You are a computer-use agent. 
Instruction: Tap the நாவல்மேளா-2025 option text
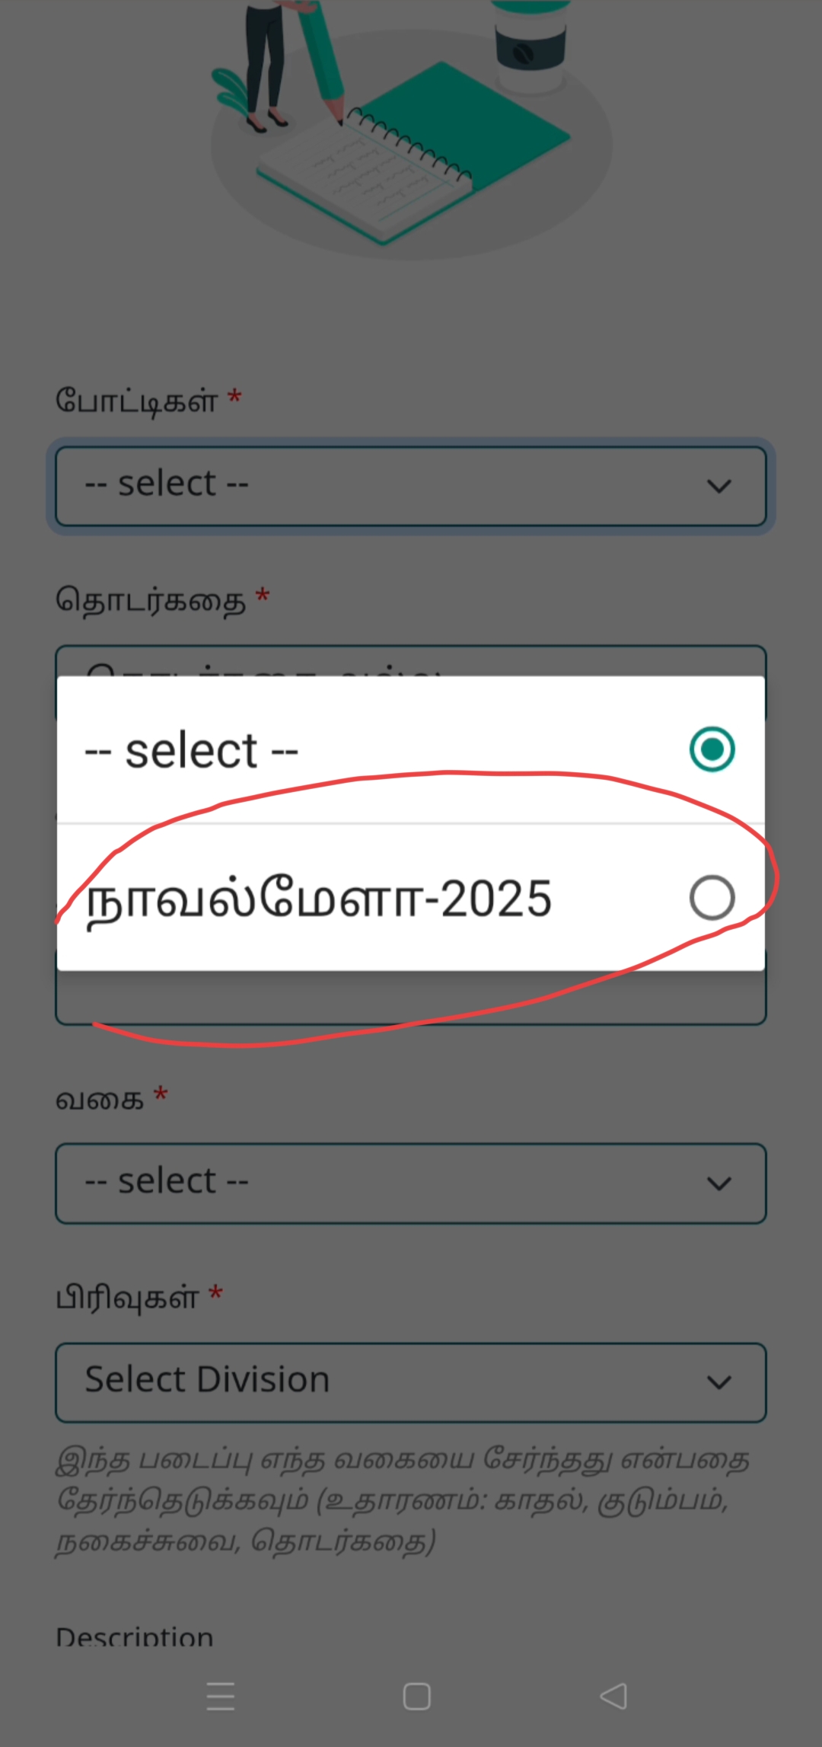(319, 899)
